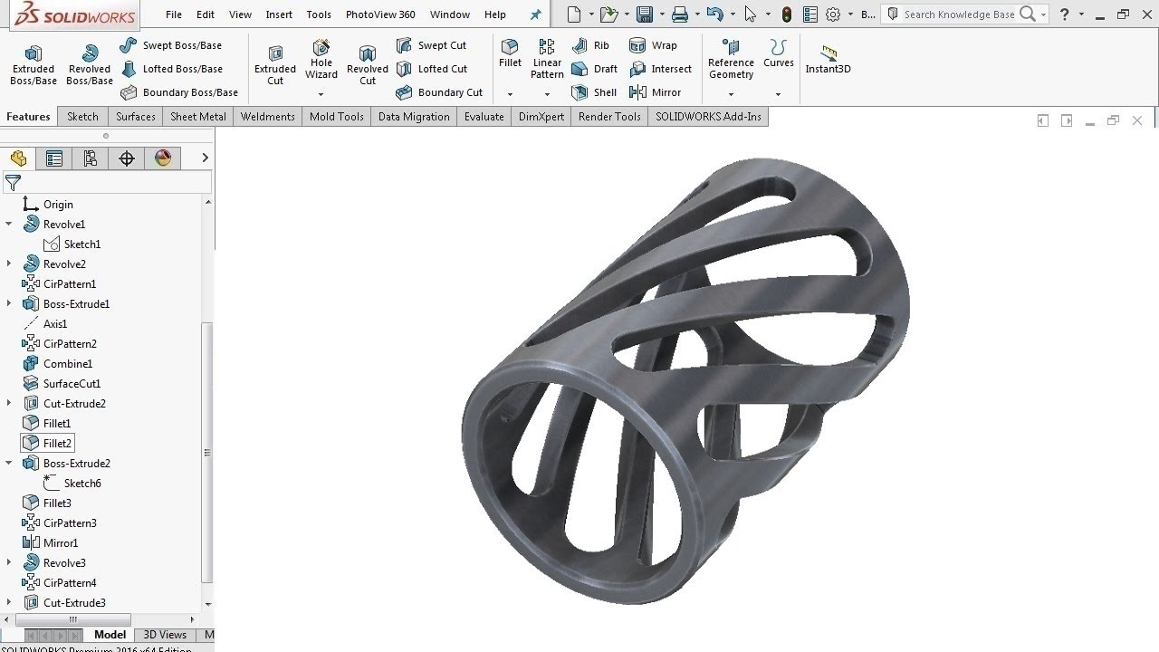The image size is (1159, 652).
Task: Select the Revolved Boss/Base tool
Action: coord(90,65)
